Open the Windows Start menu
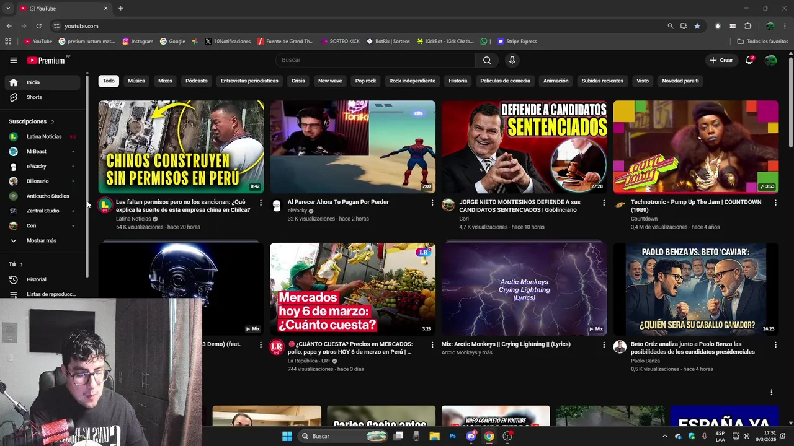794x446 pixels. [x=287, y=436]
